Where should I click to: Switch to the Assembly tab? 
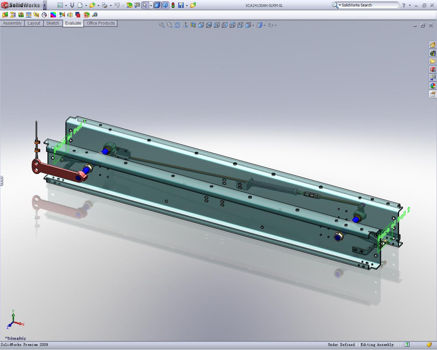[x=12, y=23]
